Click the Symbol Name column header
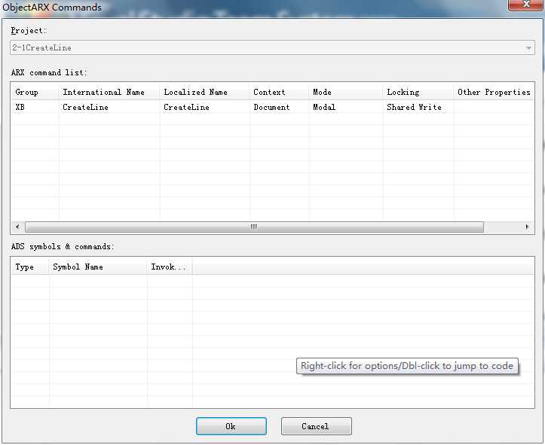The height and width of the screenshot is (445, 545). click(98, 267)
